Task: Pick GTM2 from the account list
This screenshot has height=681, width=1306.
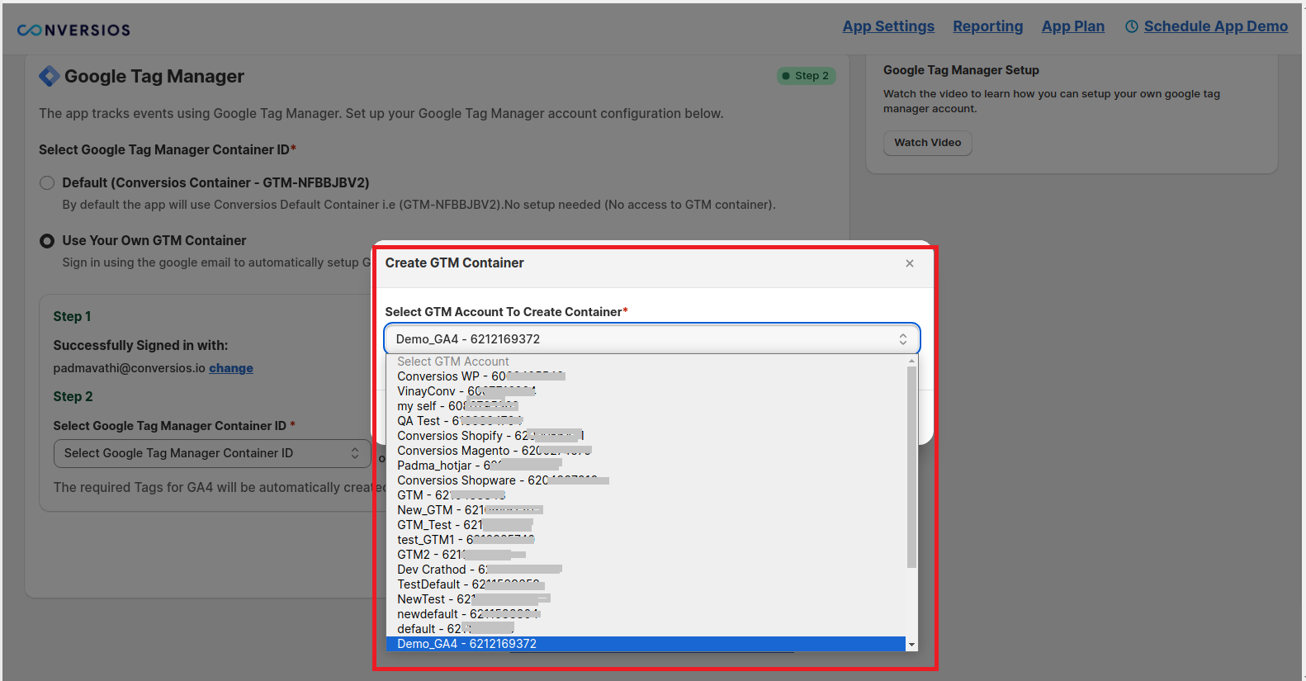Action: (x=646, y=555)
